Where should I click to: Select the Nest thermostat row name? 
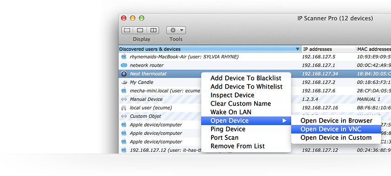click(x=148, y=74)
